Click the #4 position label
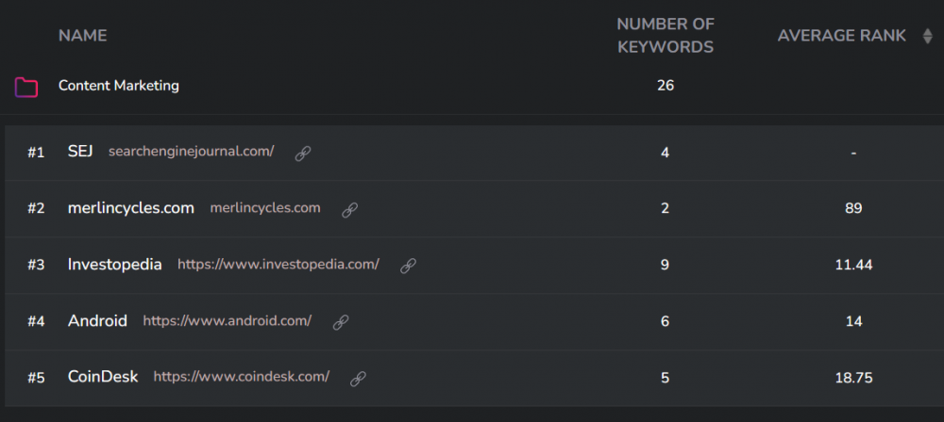This screenshot has width=944, height=422. 36,321
